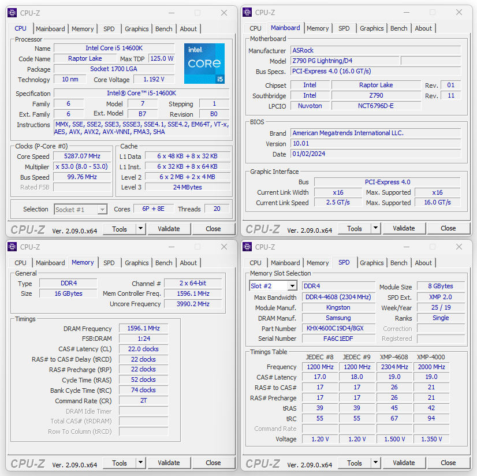This screenshot has width=477, height=476.
Task: Click the Cores value 6P + 8E
Action: [x=154, y=209]
